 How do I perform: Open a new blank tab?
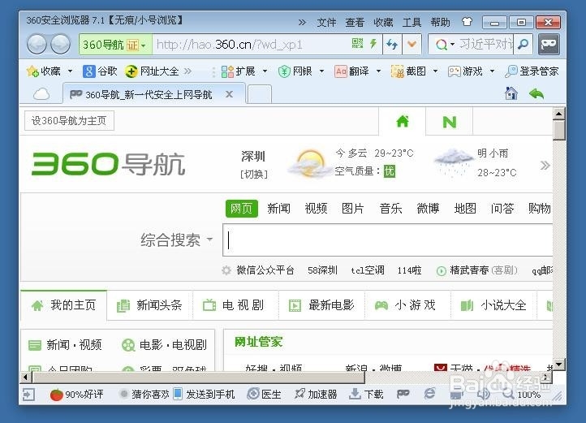coord(260,94)
